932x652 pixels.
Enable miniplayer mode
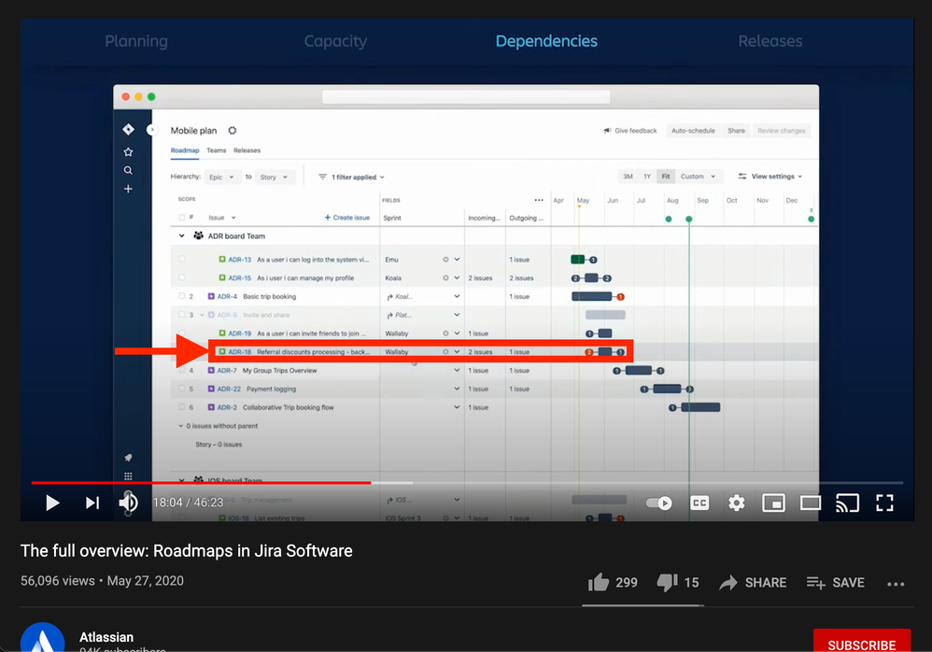click(x=773, y=503)
